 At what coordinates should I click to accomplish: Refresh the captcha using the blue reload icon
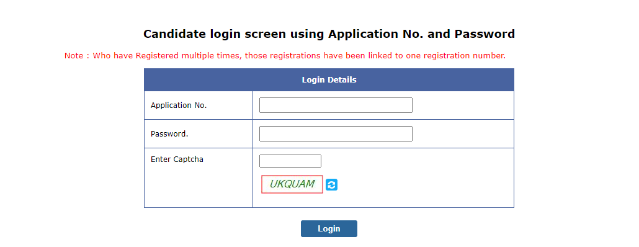click(x=332, y=185)
